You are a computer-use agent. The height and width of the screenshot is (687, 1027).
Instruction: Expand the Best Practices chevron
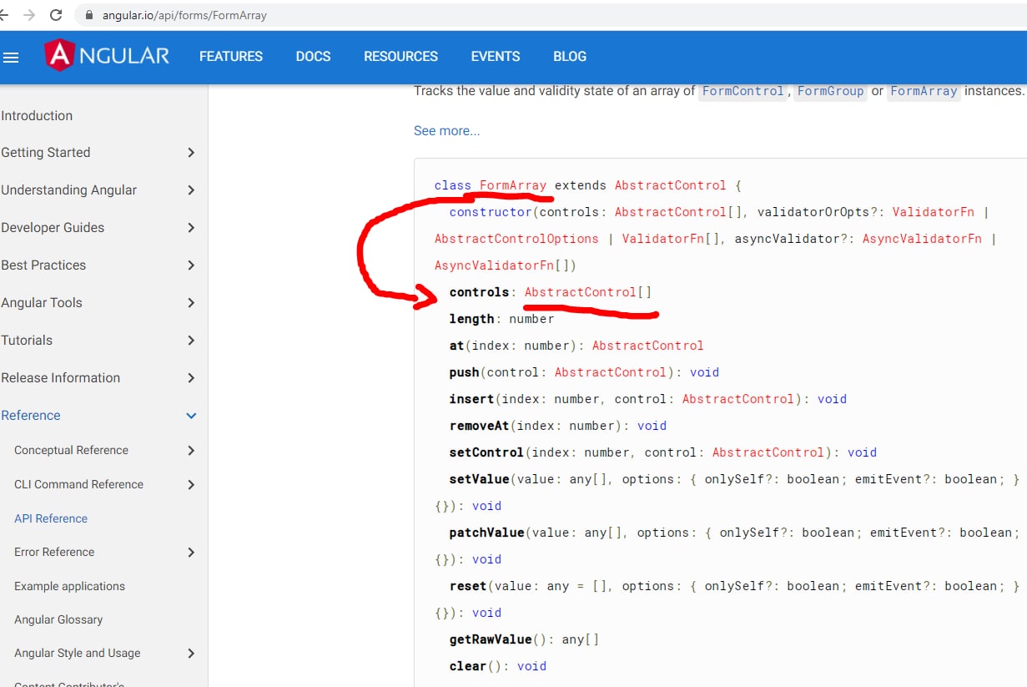[x=191, y=265]
